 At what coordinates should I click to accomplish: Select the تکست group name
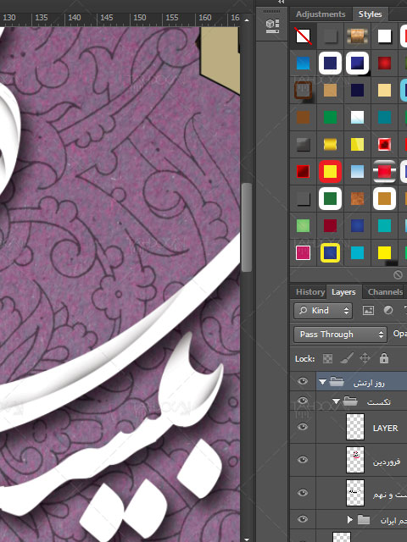(379, 402)
